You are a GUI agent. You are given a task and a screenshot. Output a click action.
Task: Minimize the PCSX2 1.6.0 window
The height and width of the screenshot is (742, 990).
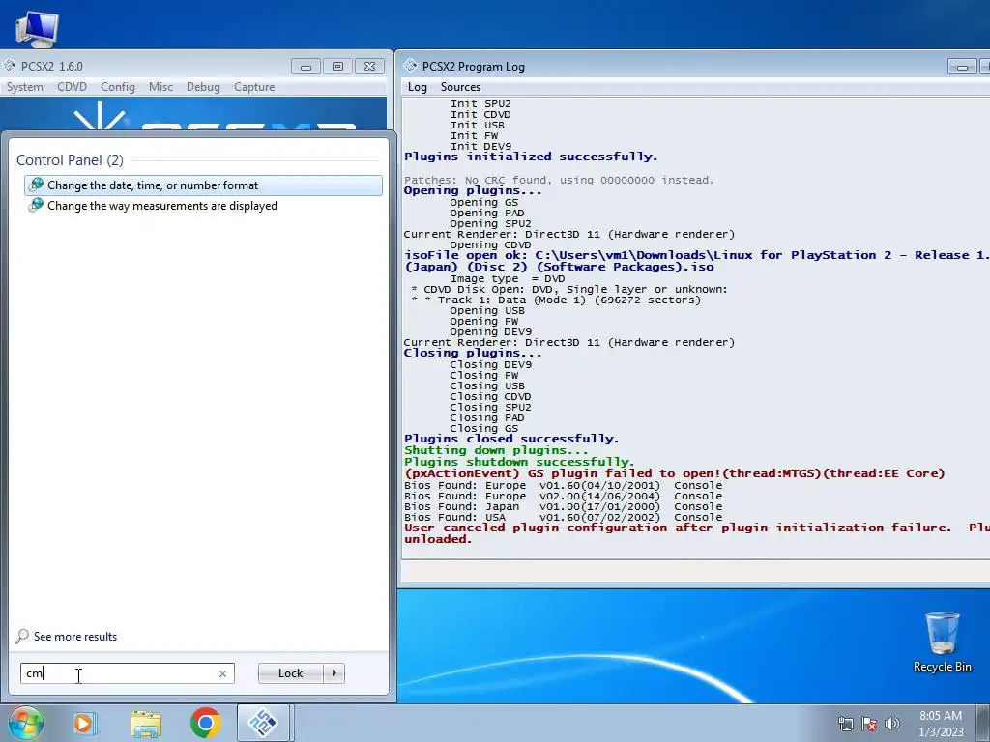306,67
